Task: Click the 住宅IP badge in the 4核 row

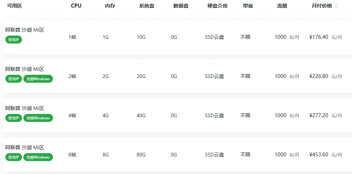Action: click(14, 118)
